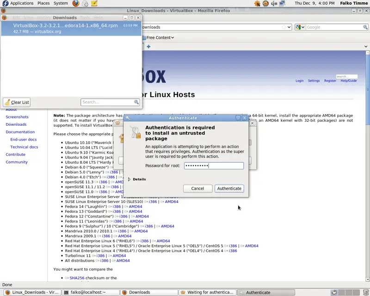Click Fedora 13 Goddard i386 link
The height and width of the screenshot is (296, 370).
click(x=117, y=211)
